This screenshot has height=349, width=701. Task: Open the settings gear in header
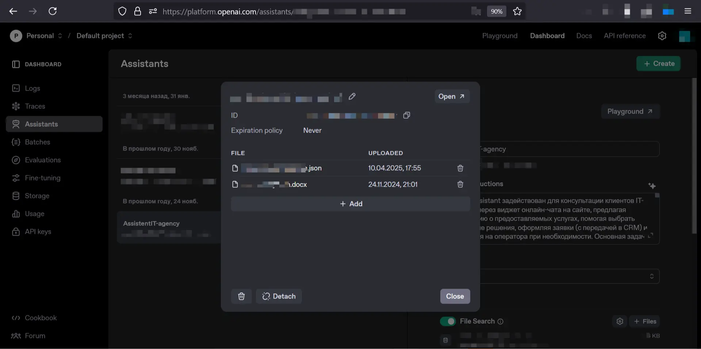pos(662,36)
